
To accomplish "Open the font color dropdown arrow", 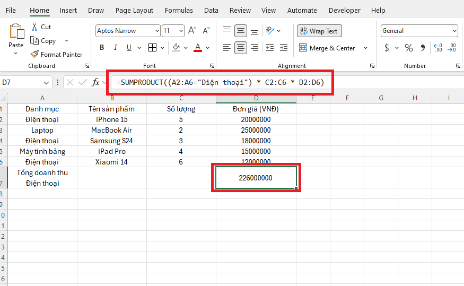I will pos(208,48).
